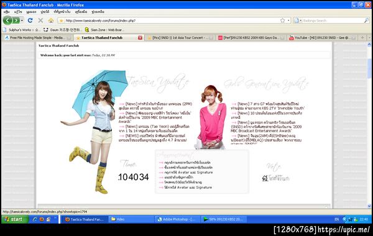Switch to the 58% 091230 KBS2 taskbar item
Screen dimensions: 373x236
pos(224,219)
